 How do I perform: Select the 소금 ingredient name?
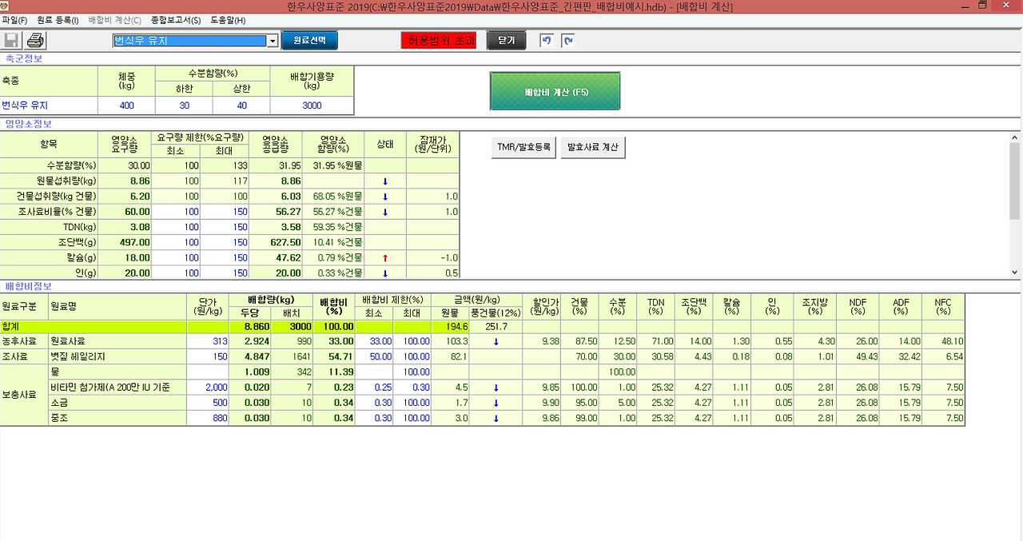[x=117, y=403]
